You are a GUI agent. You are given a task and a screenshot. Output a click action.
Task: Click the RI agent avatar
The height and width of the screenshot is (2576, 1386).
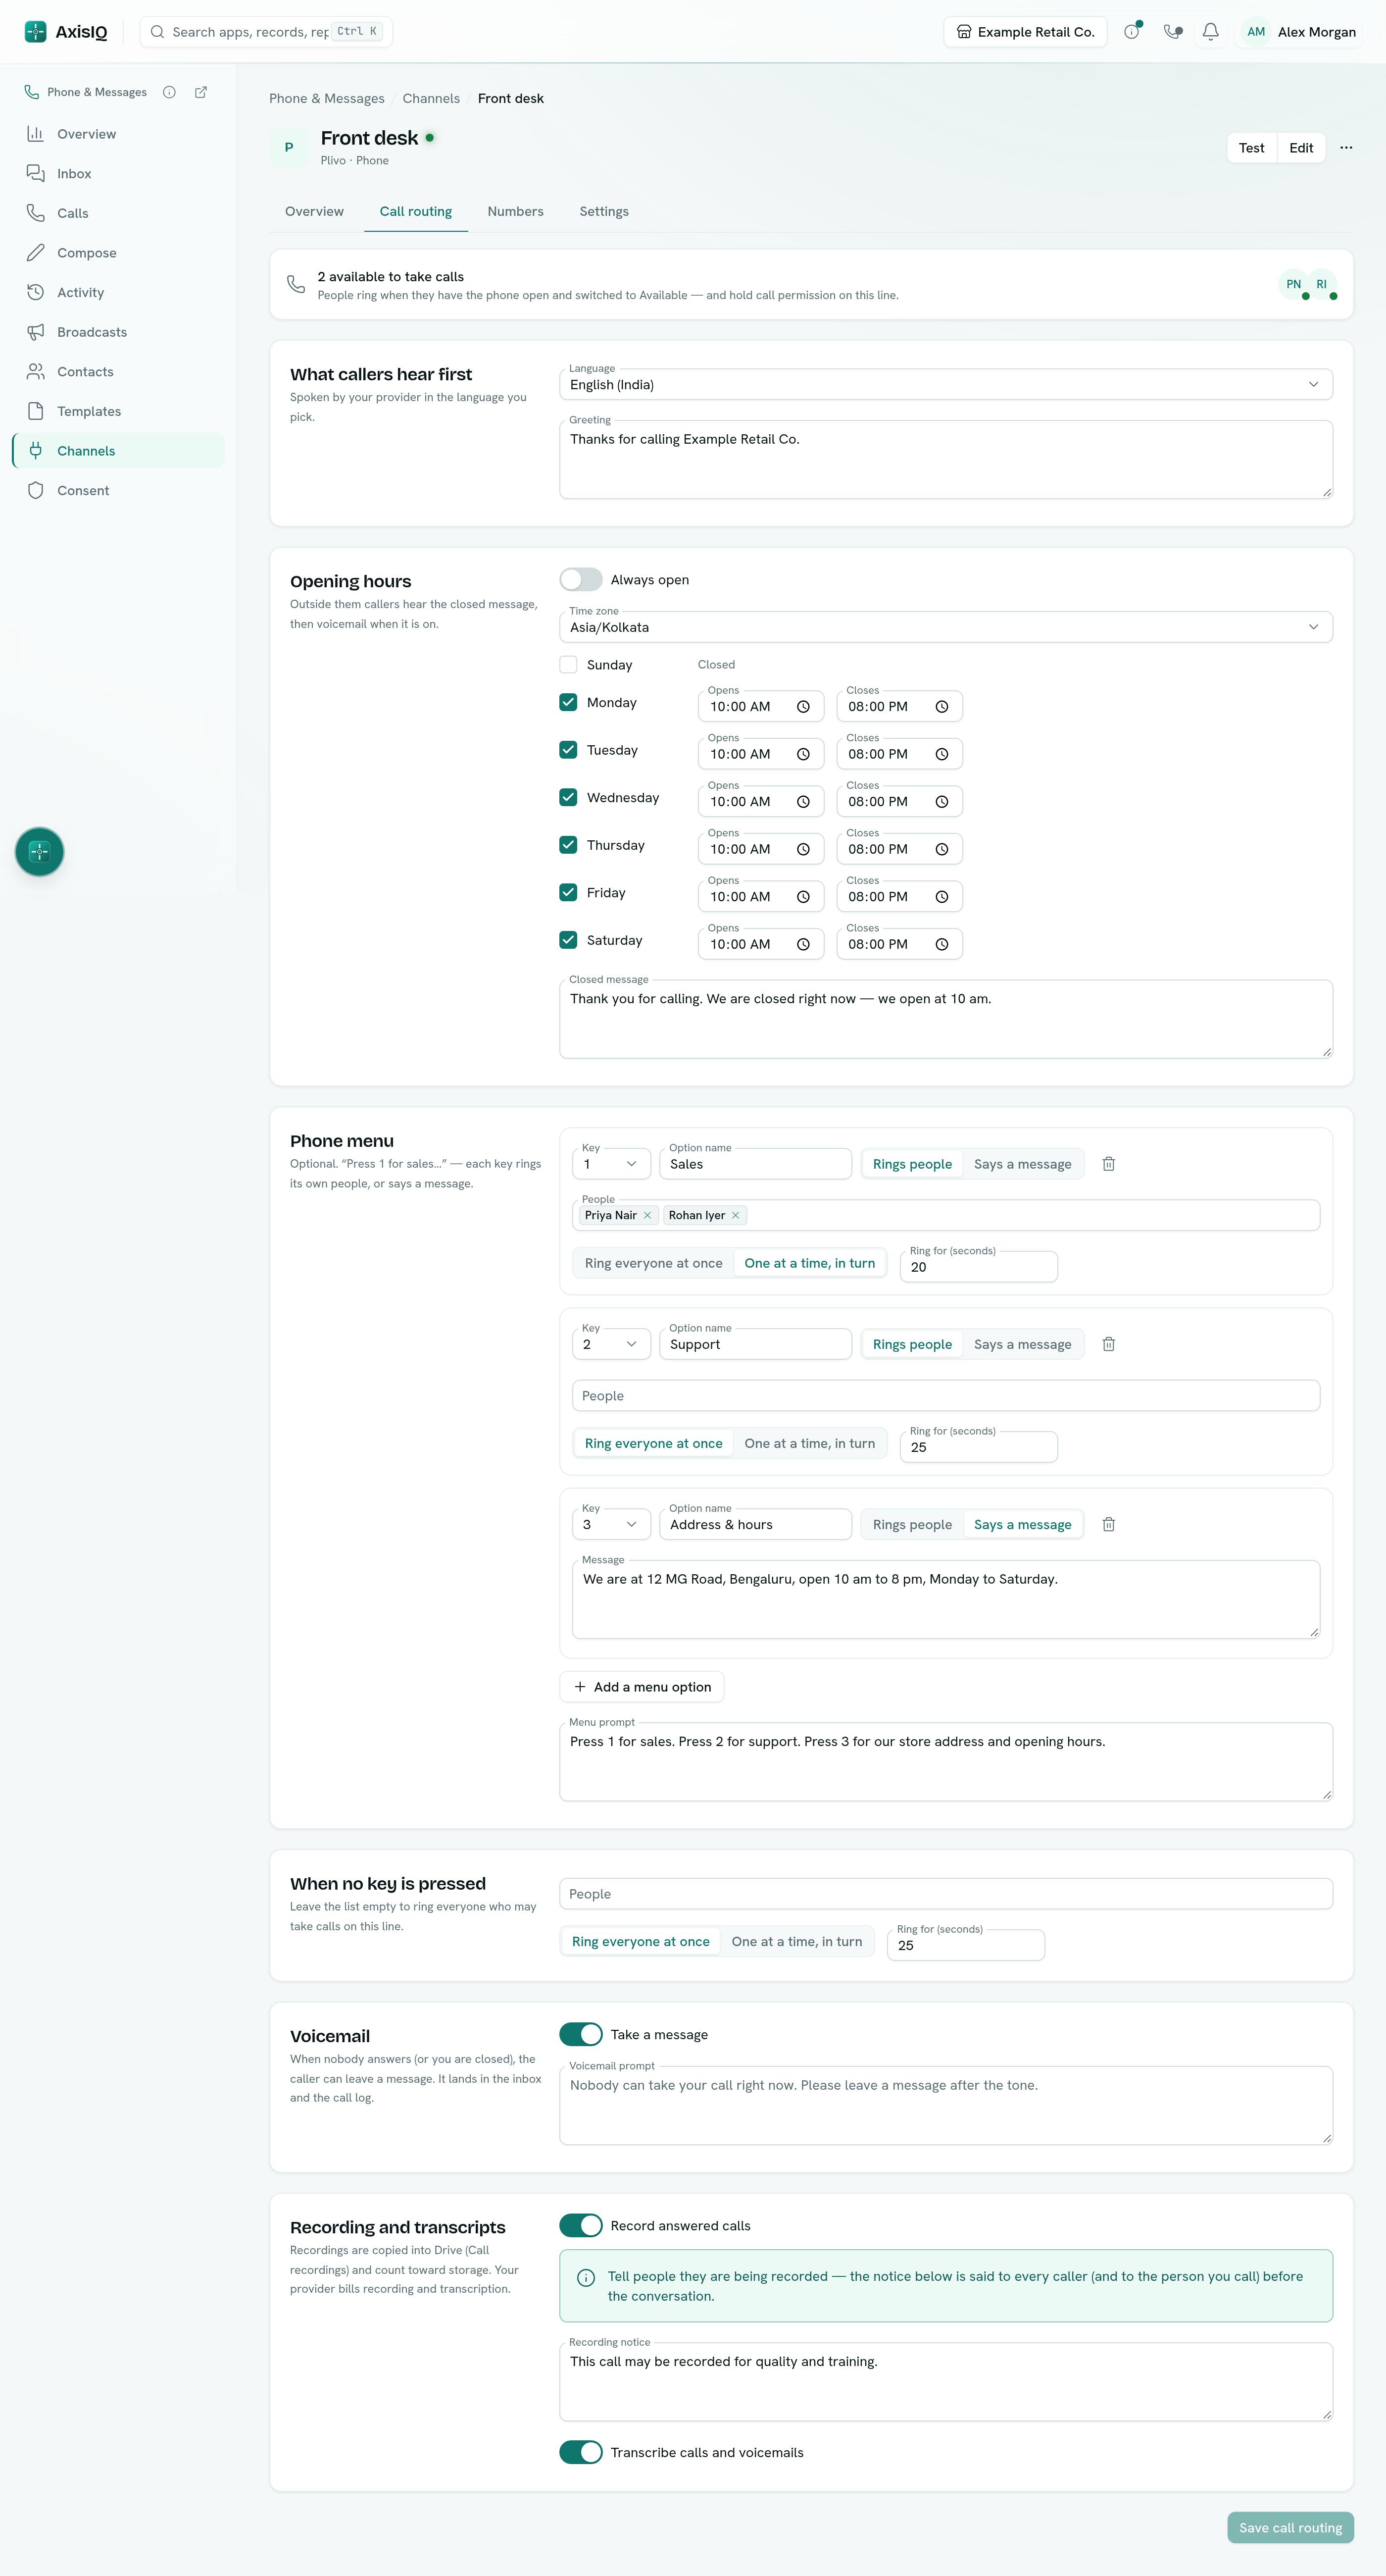[1321, 284]
